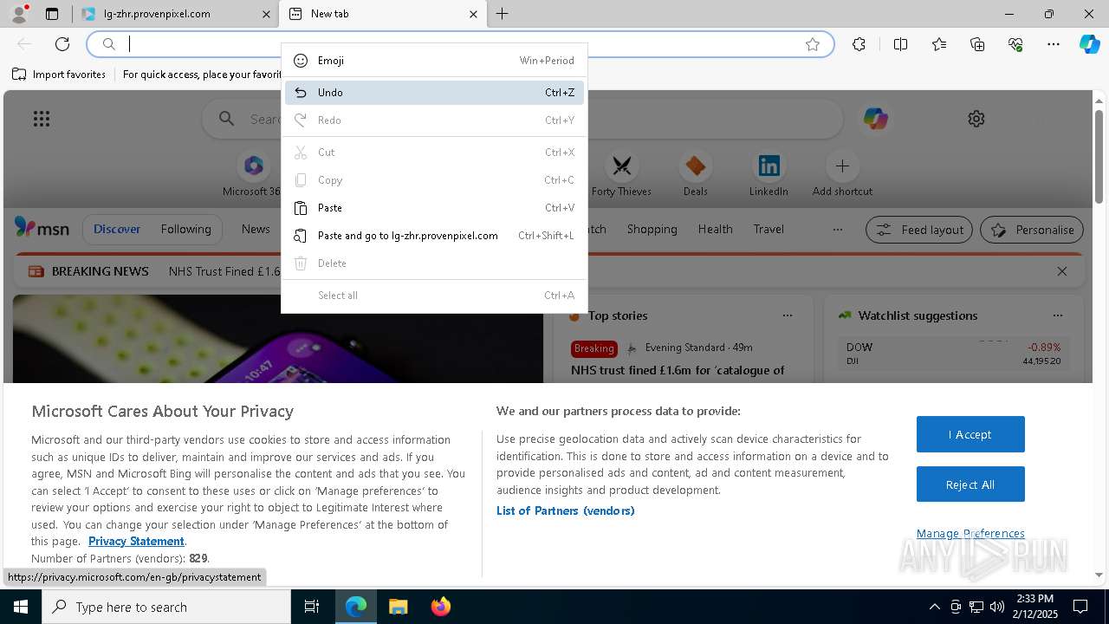Open Browser essentials heart icon
Screen dimensions: 1109x624
pyautogui.click(x=1015, y=44)
